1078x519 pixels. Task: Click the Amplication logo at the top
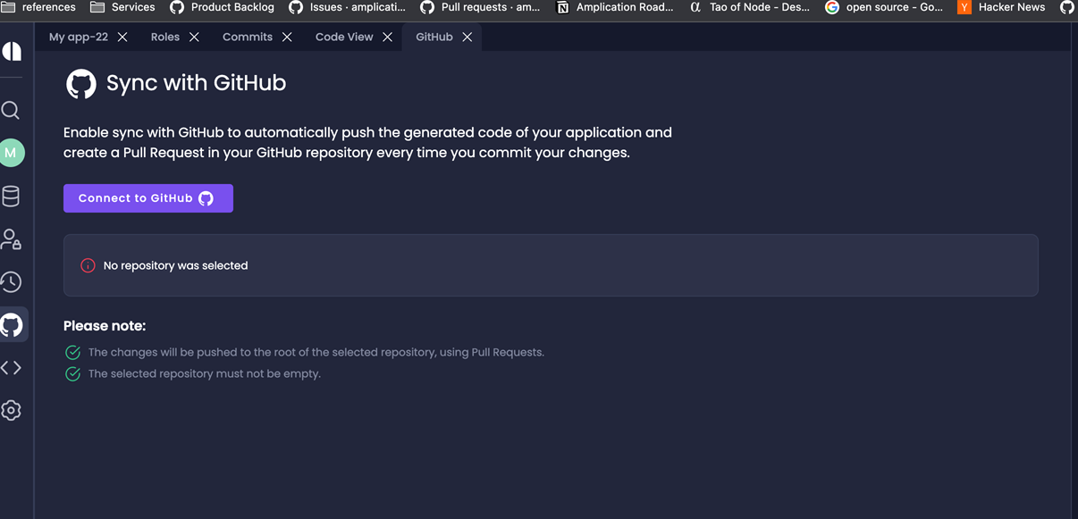coord(12,51)
